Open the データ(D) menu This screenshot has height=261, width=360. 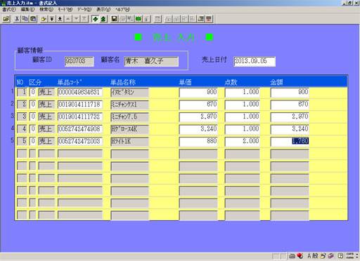[x=84, y=9]
